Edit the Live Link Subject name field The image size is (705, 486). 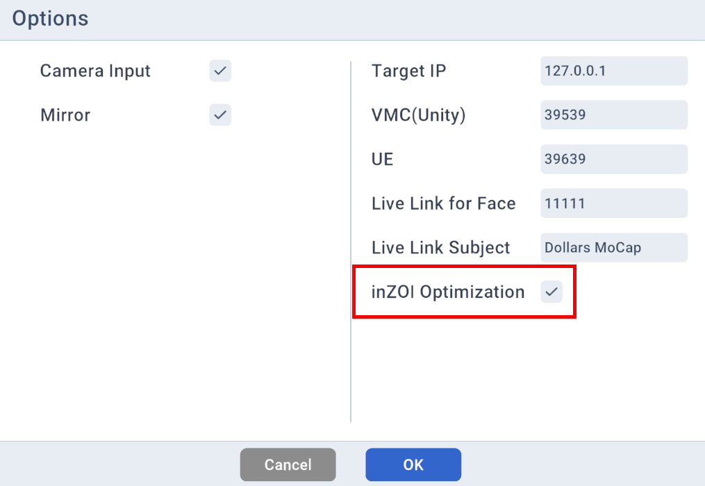[x=613, y=248]
